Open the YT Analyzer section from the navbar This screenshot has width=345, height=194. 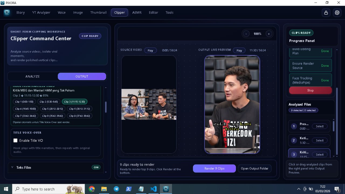click(x=41, y=12)
